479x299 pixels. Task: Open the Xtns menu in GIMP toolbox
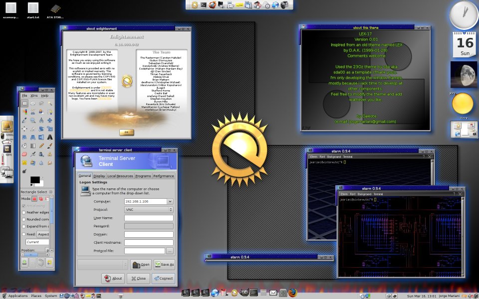coord(34,96)
